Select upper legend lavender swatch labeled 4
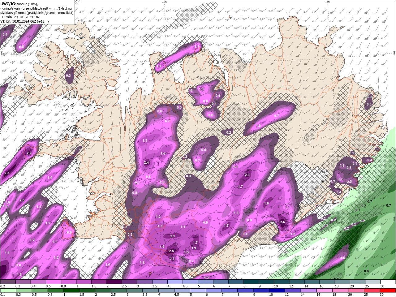The width and height of the screenshot is (396, 297). click(175, 282)
